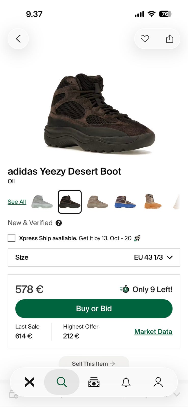This screenshot has height=407, width=188.
Task: Open the selling cash icon tab
Action: 94,382
